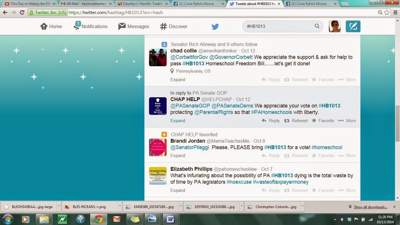The image size is (400, 225).
Task: Open the Pennsylvania, US location link
Action: coord(193,71)
